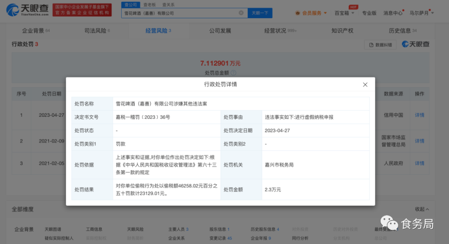Click the Tianyancha logo in the header
The image size is (449, 244).
pos(27,10)
